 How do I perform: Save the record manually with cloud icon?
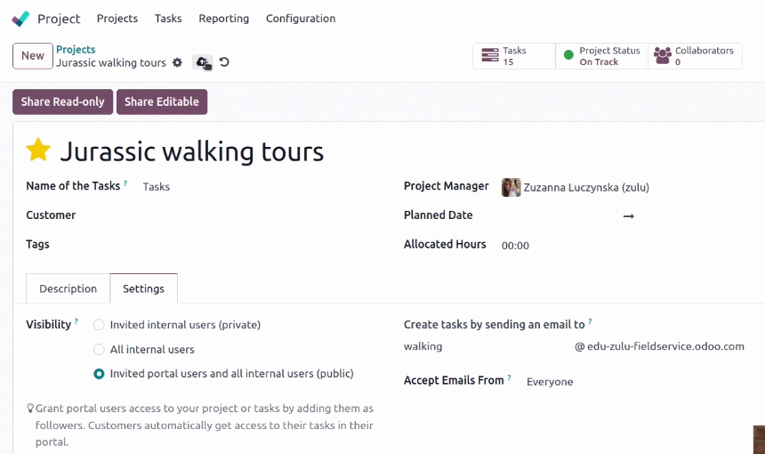[202, 62]
